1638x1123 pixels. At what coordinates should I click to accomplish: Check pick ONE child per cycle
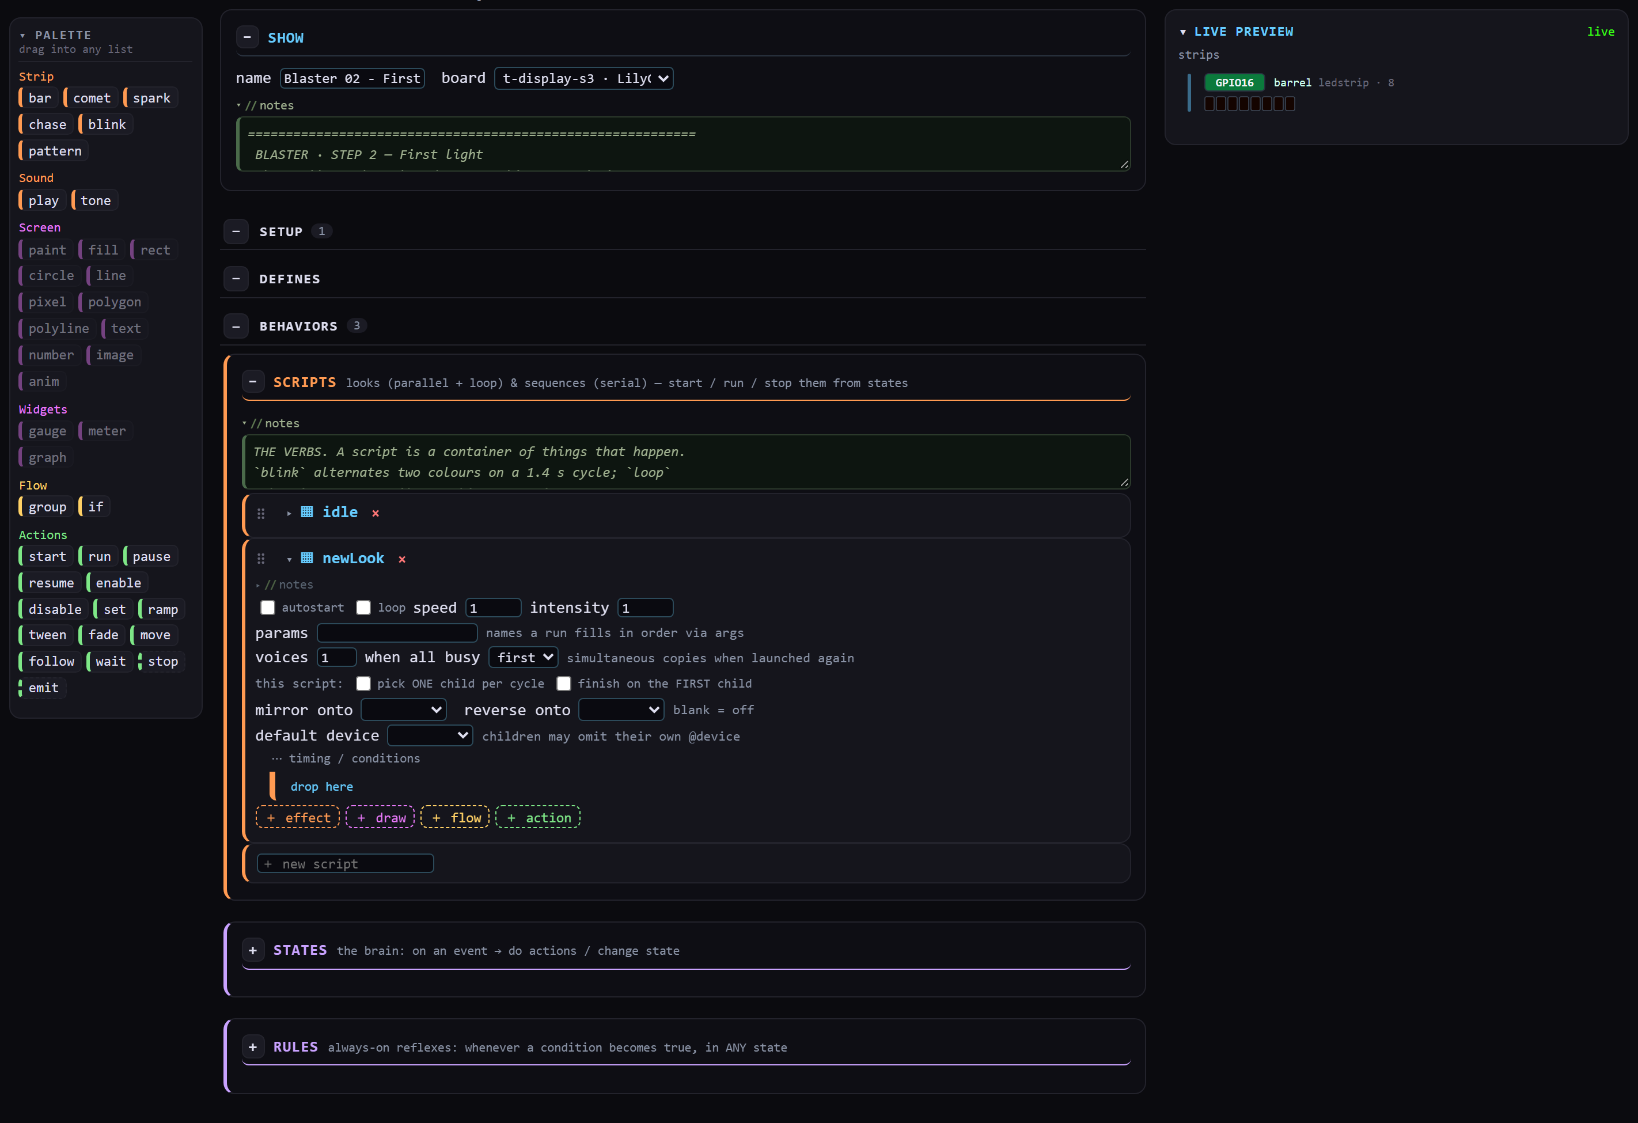coord(363,683)
